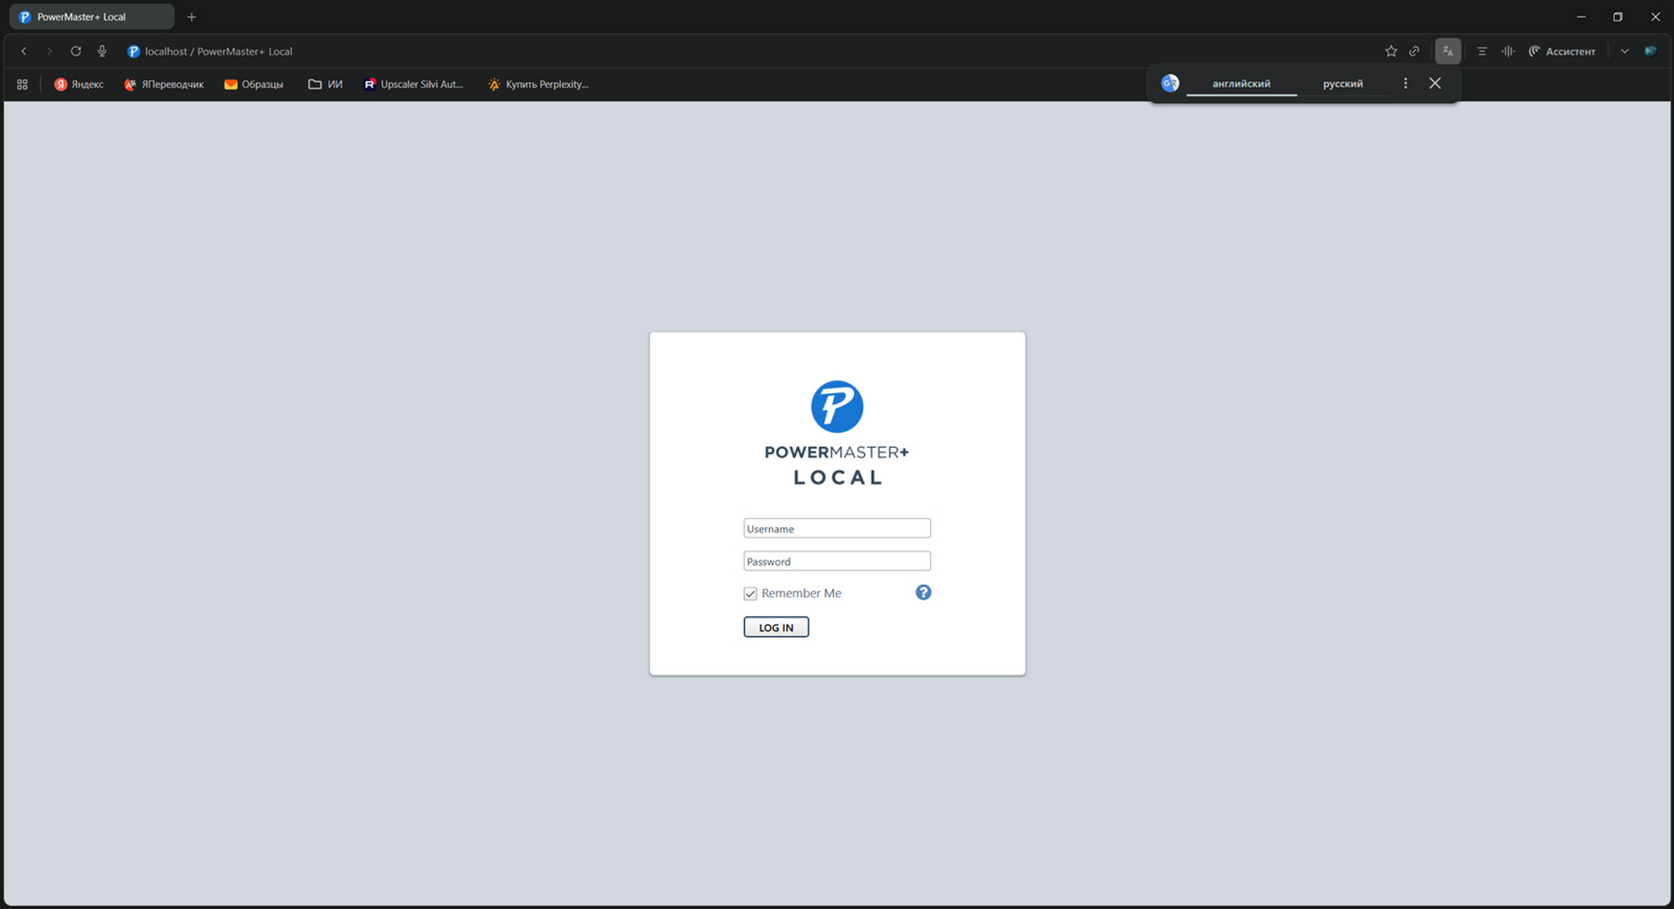The height and width of the screenshot is (909, 1674).
Task: Click the copy link icon in address bar
Action: click(1414, 51)
